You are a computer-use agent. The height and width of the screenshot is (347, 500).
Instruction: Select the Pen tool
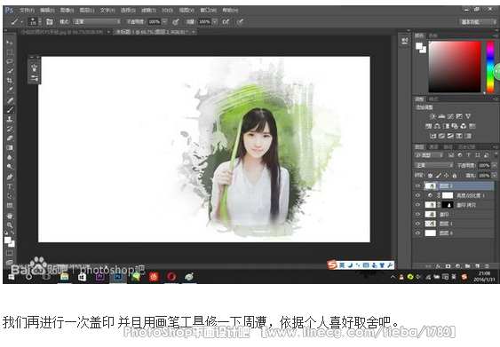10,177
